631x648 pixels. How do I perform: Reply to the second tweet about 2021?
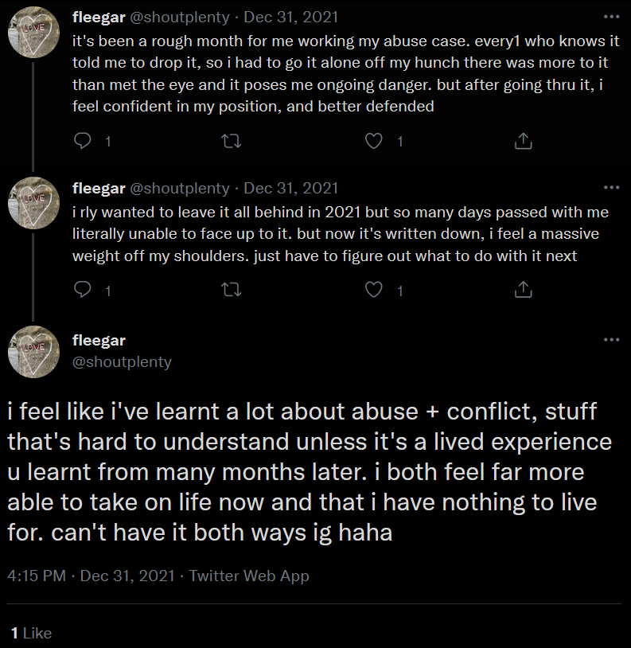point(83,290)
